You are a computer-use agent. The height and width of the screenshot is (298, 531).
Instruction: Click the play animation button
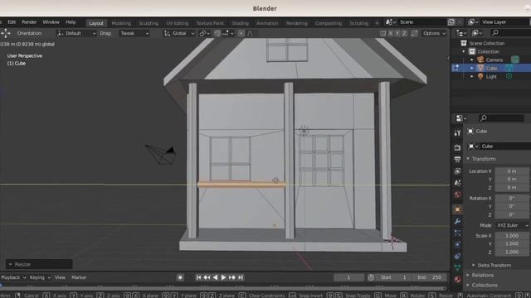(223, 277)
